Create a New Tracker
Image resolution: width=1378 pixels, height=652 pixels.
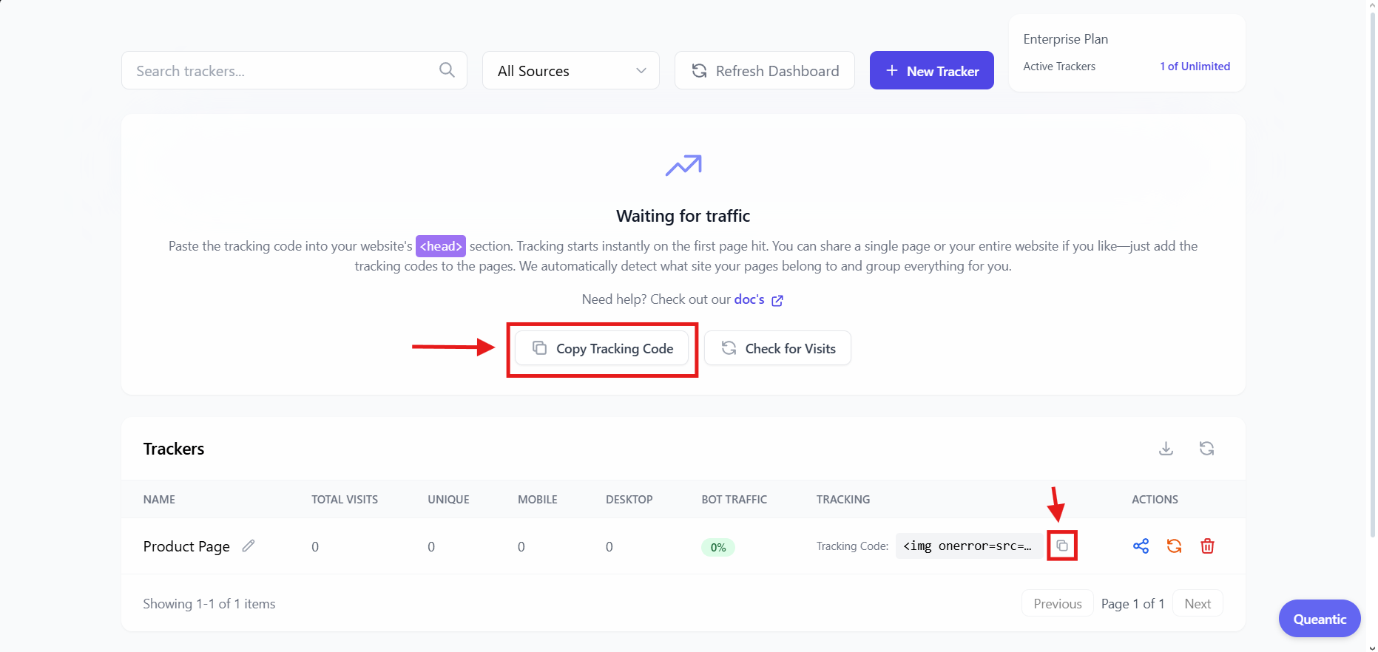[x=931, y=70]
